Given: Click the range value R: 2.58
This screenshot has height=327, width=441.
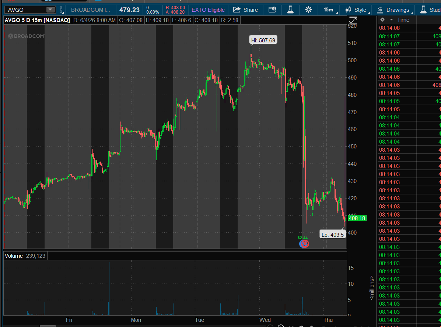Looking at the screenshot, I should [x=230, y=20].
